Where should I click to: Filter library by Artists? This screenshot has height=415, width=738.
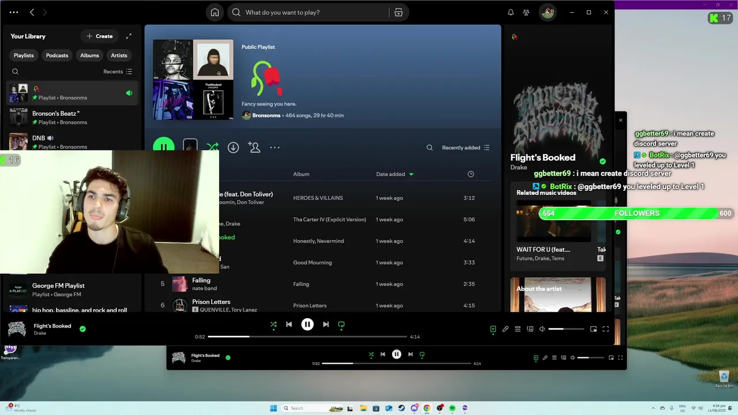coord(119,55)
